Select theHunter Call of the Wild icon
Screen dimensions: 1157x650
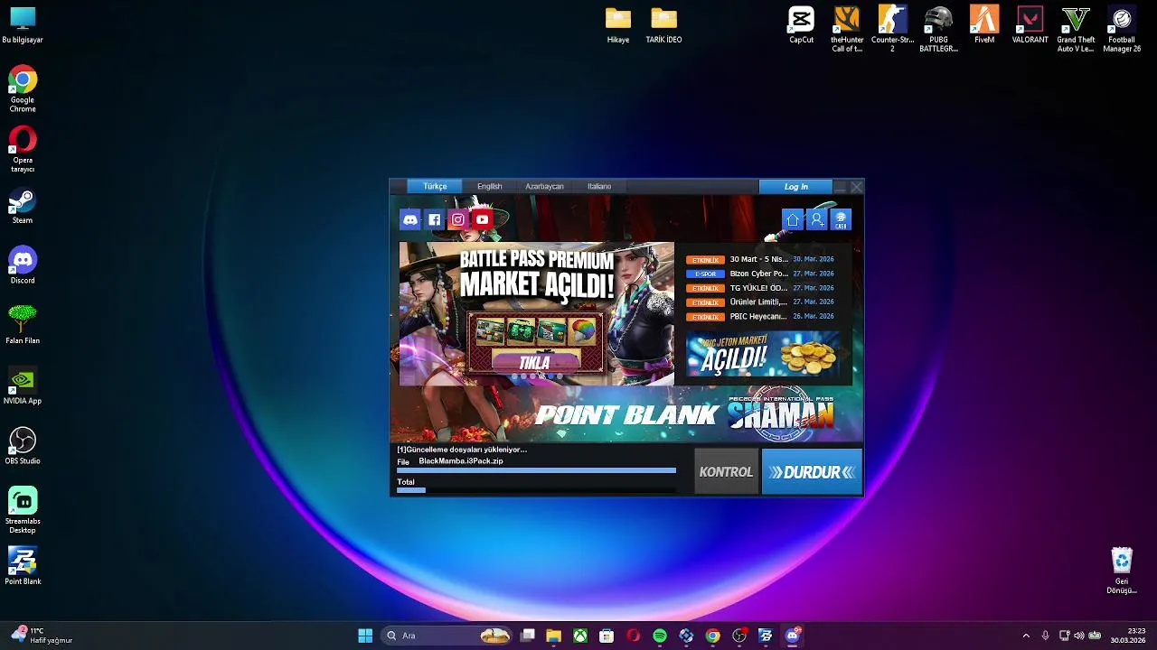(x=847, y=29)
